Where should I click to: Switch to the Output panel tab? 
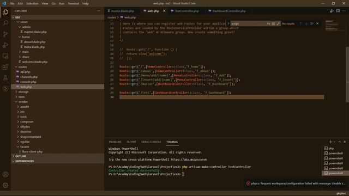131,142
